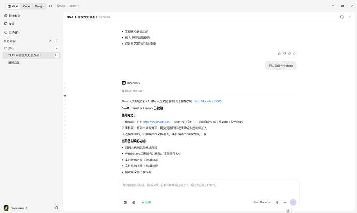Image resolution: width=357 pixels, height=213 pixels.
Task: Click the fullscreen expand icon below input
Action: [x=292, y=211]
